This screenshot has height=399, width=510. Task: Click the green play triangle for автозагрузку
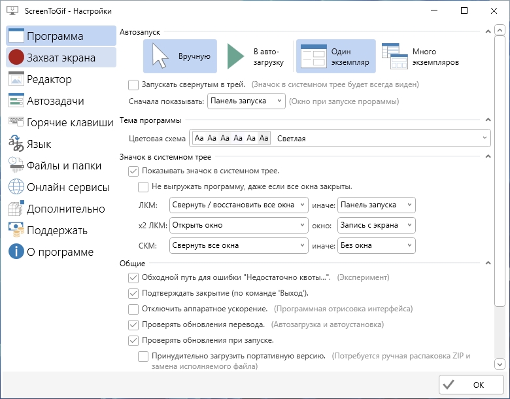tap(235, 56)
